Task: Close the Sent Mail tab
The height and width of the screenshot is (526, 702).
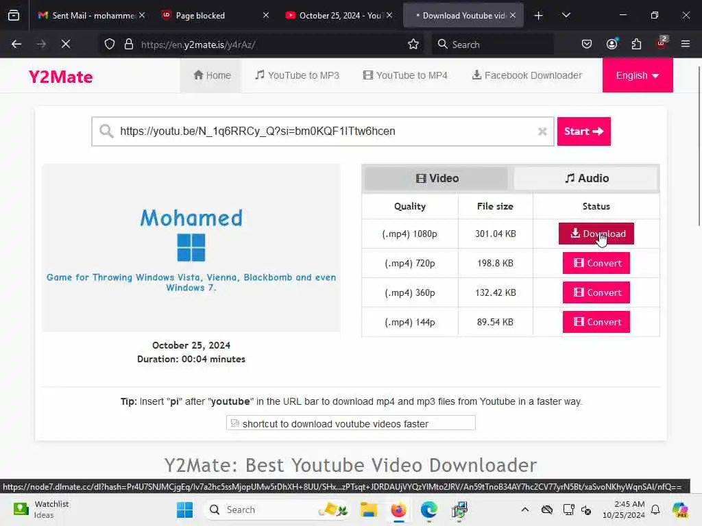Action: point(142,15)
